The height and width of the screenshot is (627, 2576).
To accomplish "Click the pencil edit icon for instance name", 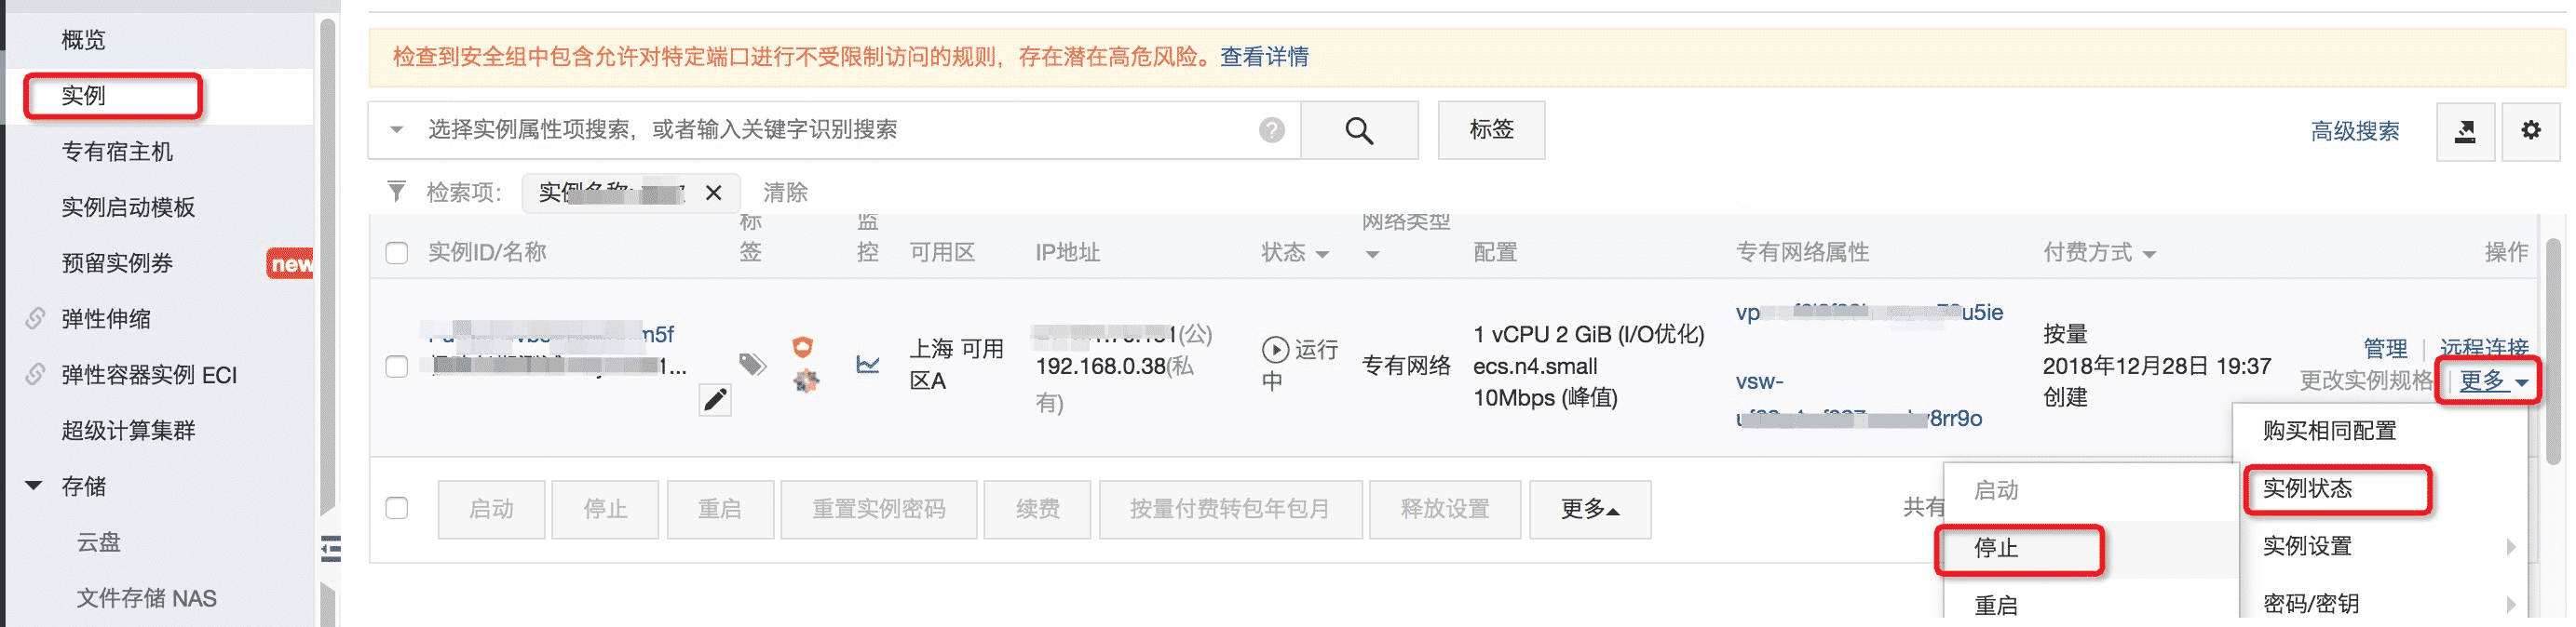I will (714, 400).
